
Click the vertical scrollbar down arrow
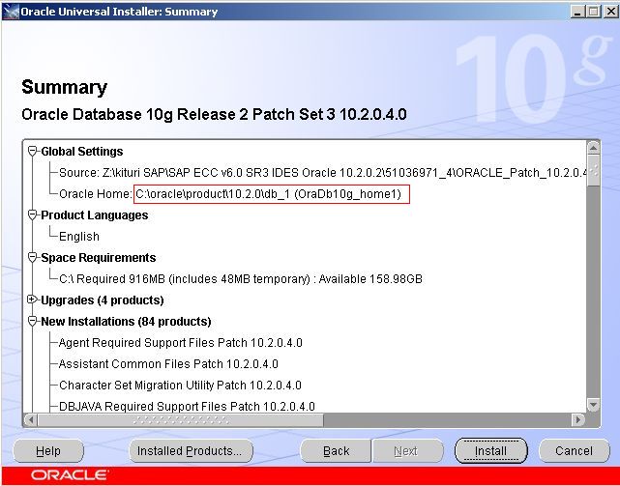tap(594, 405)
